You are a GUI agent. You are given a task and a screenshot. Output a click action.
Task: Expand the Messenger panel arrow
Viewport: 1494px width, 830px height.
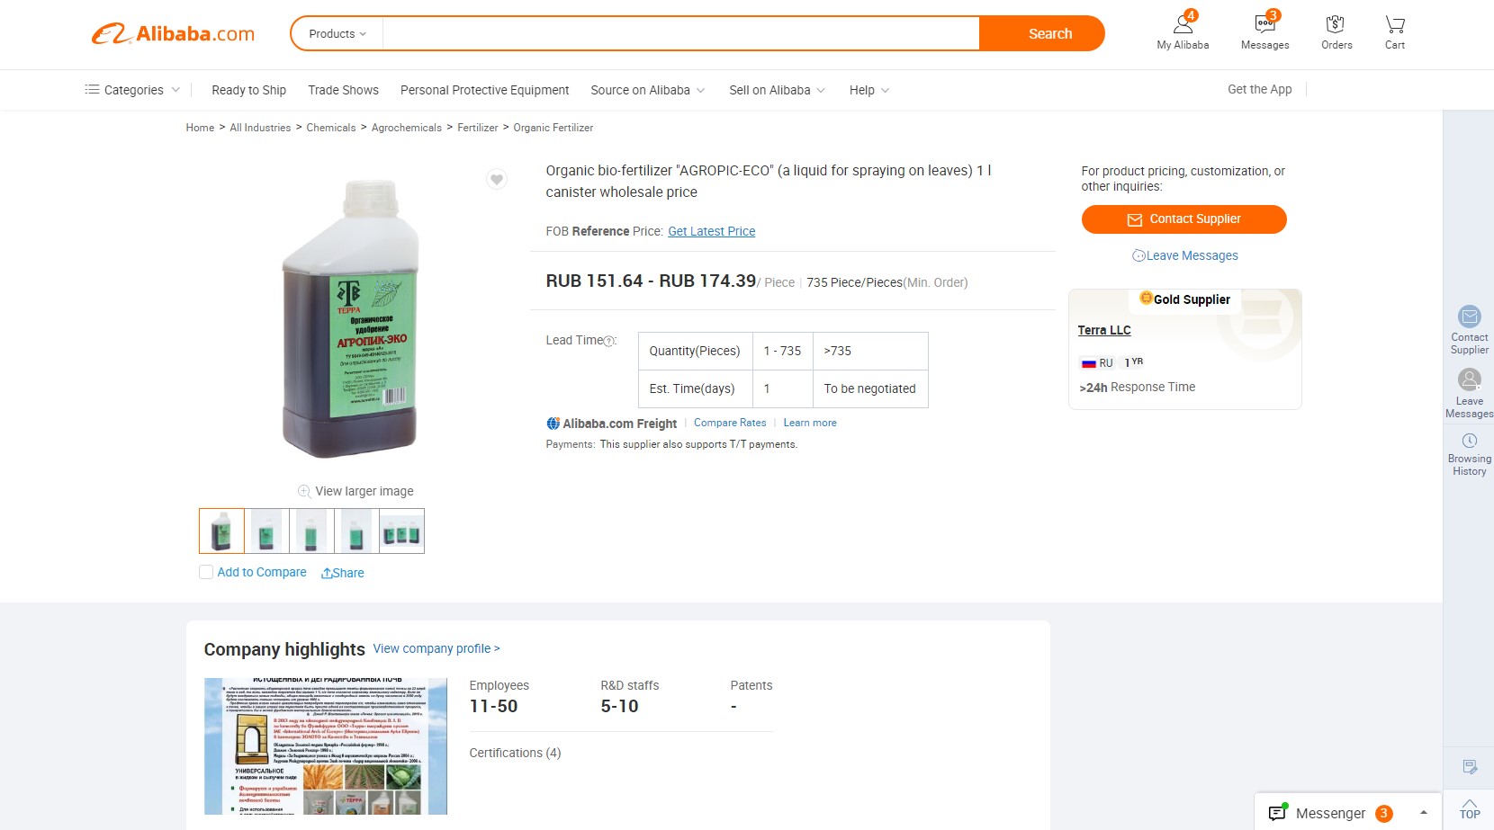click(1424, 813)
